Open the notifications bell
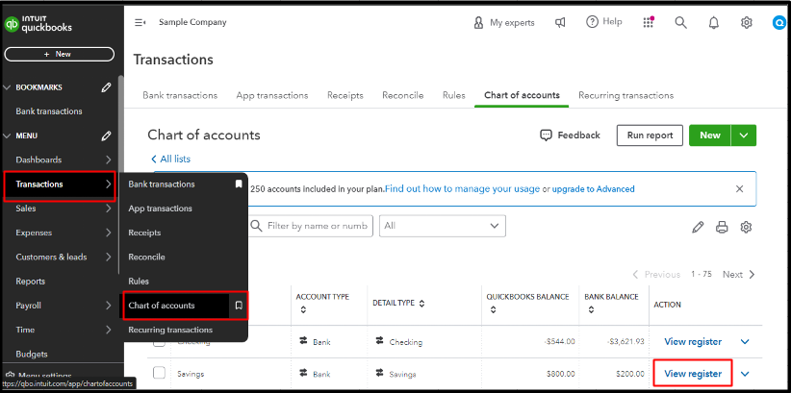This screenshot has height=393, width=791. click(714, 23)
